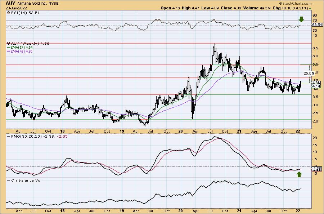Open the StockCharts.com copyright link
The image size is (324, 214).
pyautogui.click(x=295, y=3)
